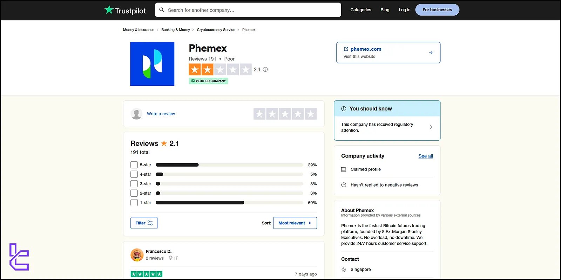The height and width of the screenshot is (280, 561).
Task: Click the For businesses button
Action: pyautogui.click(x=437, y=10)
